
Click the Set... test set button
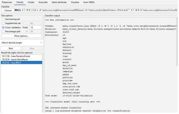32,23
